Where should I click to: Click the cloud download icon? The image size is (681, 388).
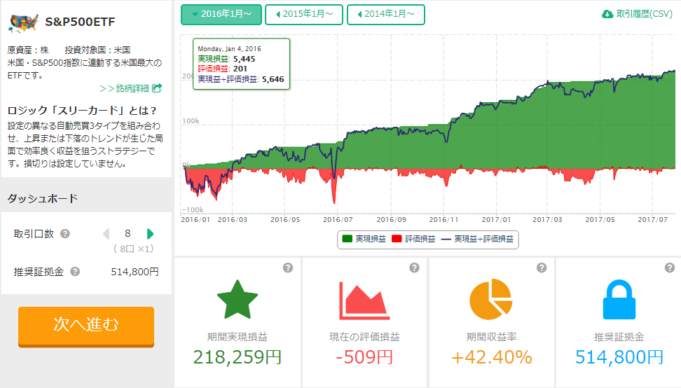point(607,14)
